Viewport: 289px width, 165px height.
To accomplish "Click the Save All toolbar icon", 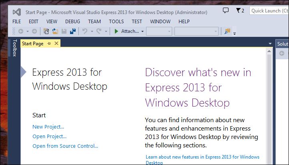I will pos(73,31).
